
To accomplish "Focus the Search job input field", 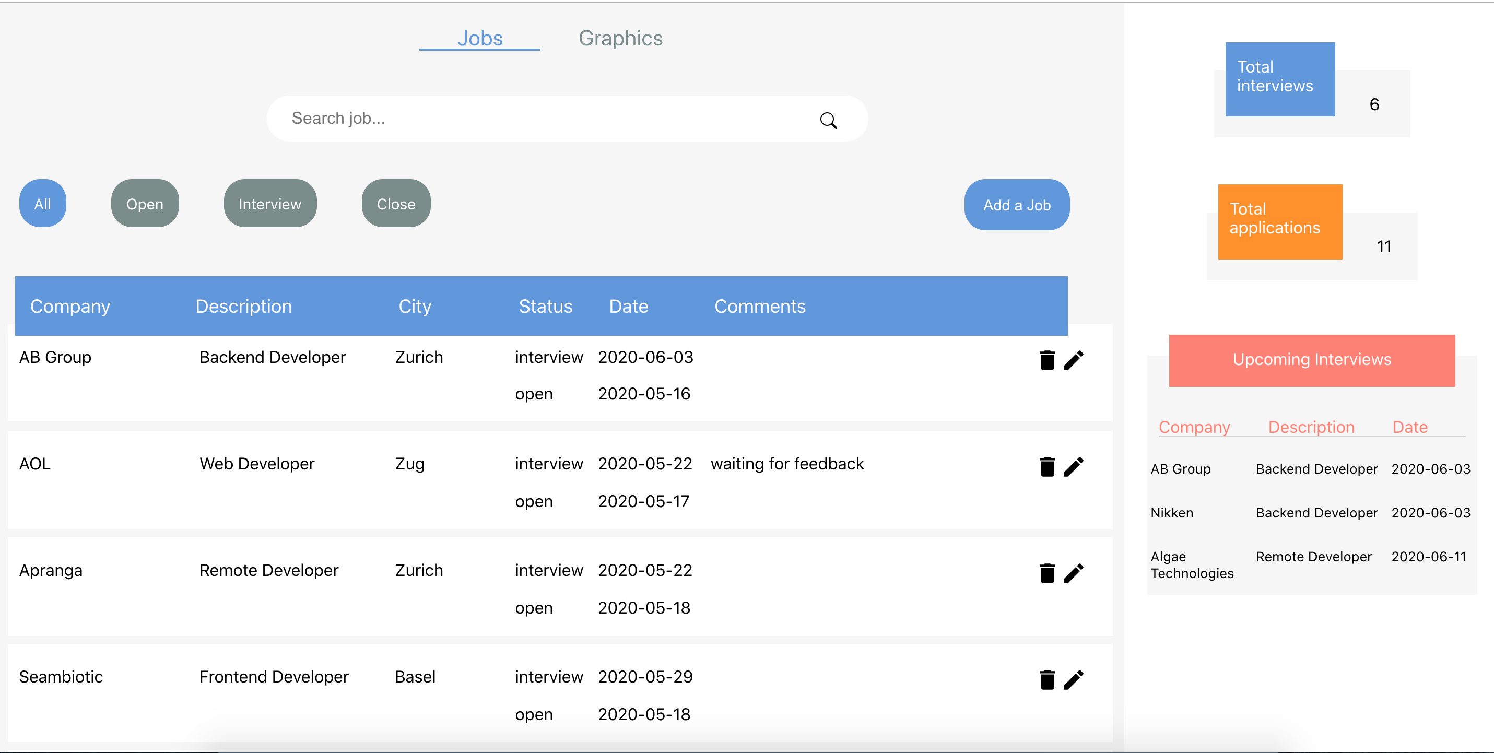I will click(545, 119).
